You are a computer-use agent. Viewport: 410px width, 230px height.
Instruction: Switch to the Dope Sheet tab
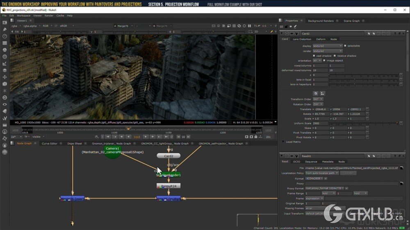pyautogui.click(x=75, y=144)
